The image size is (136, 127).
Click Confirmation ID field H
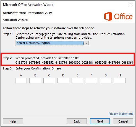120,81
